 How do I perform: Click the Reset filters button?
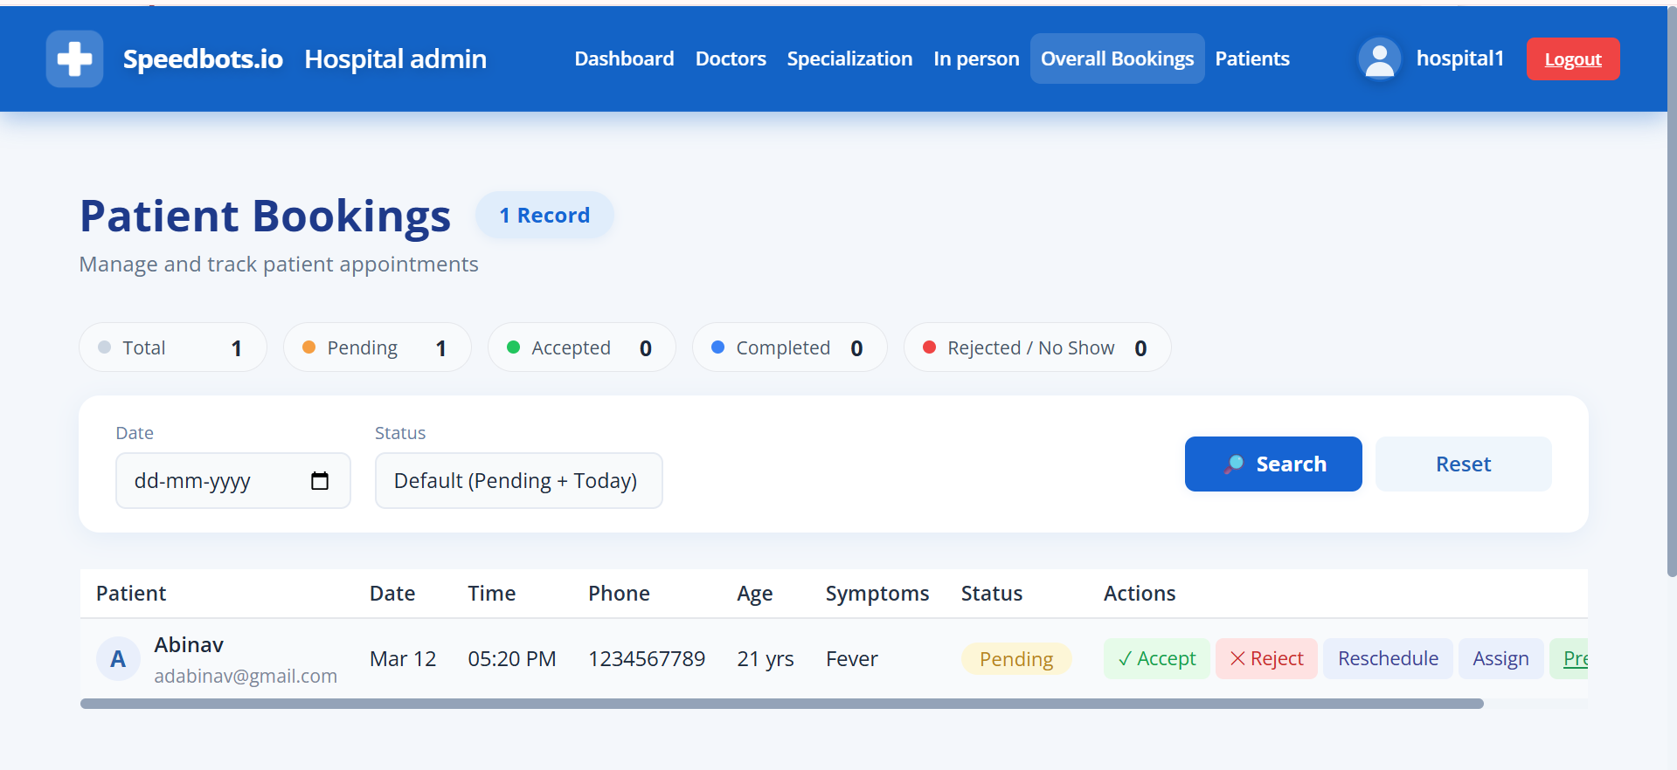point(1463,464)
